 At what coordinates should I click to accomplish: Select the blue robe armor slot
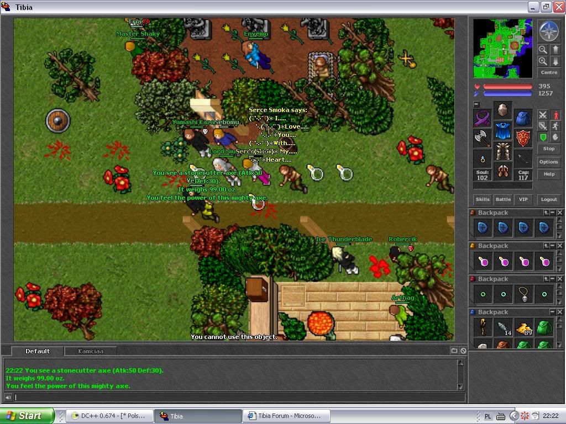pyautogui.click(x=502, y=130)
